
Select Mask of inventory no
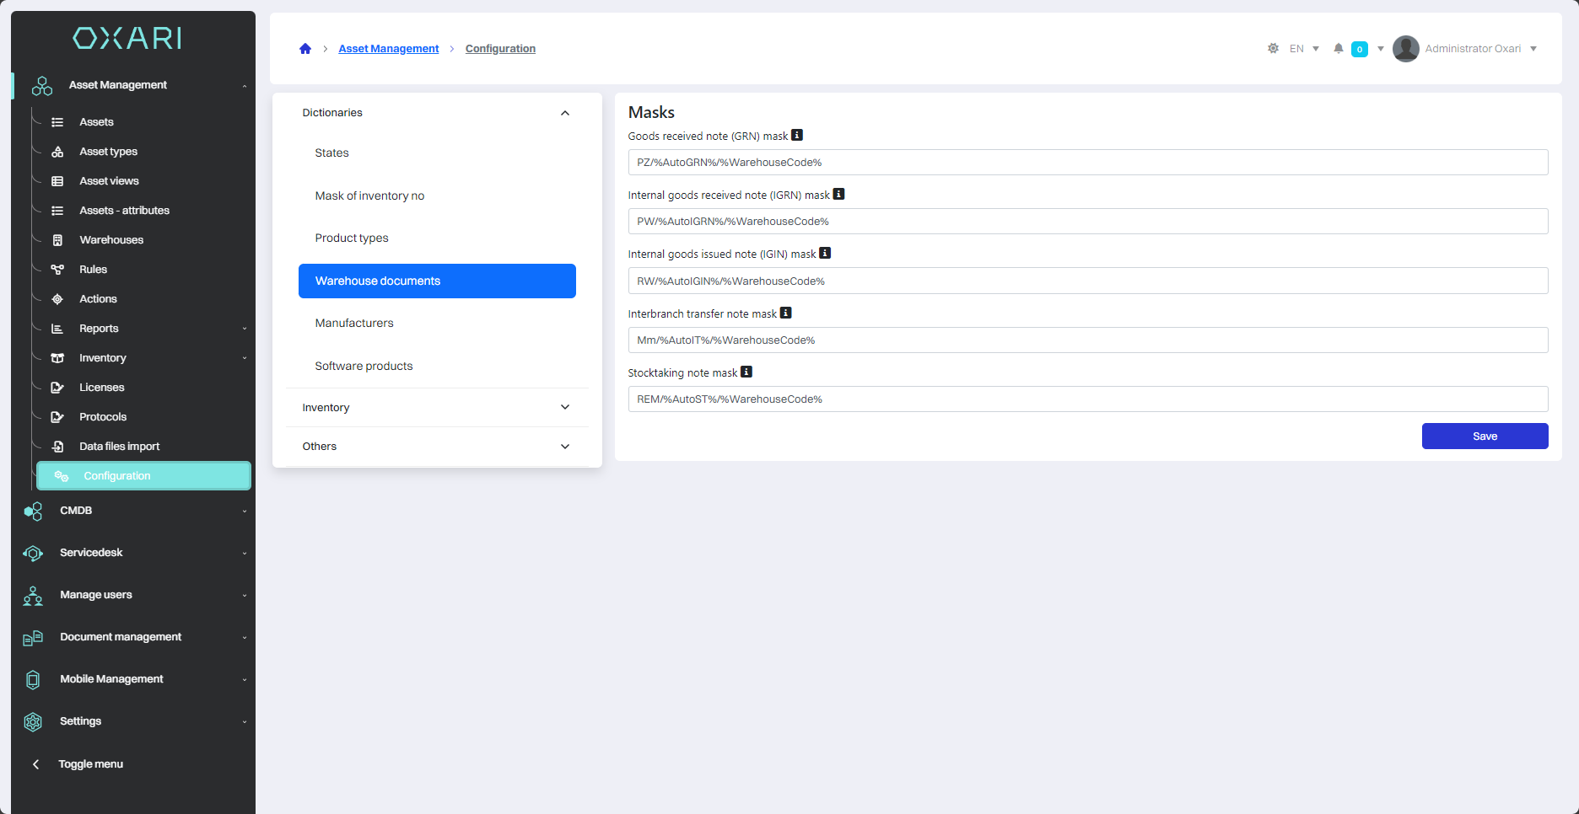(x=369, y=195)
